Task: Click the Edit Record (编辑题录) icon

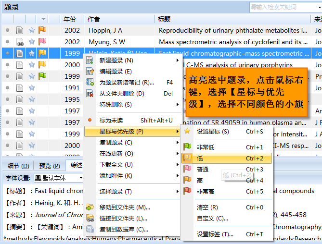Action: point(90,71)
